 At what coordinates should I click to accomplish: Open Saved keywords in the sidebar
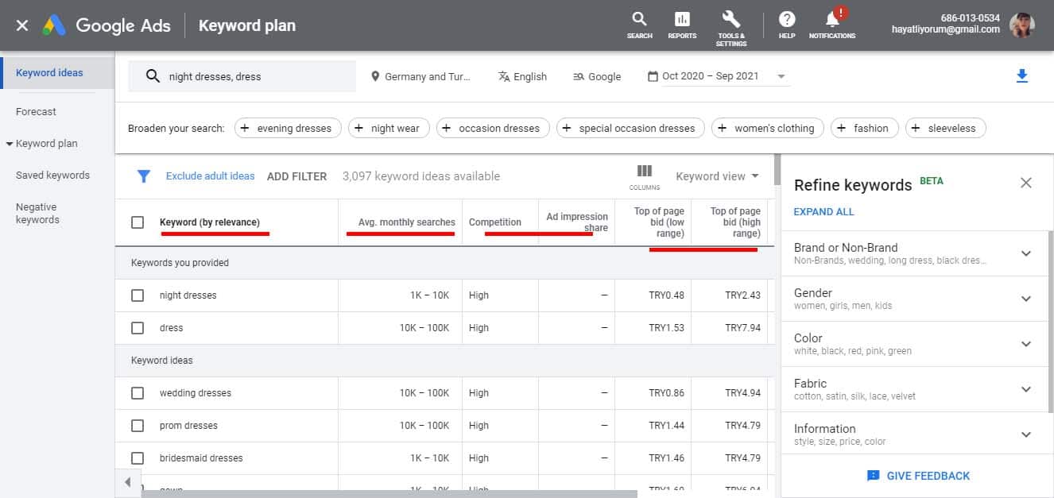click(52, 176)
